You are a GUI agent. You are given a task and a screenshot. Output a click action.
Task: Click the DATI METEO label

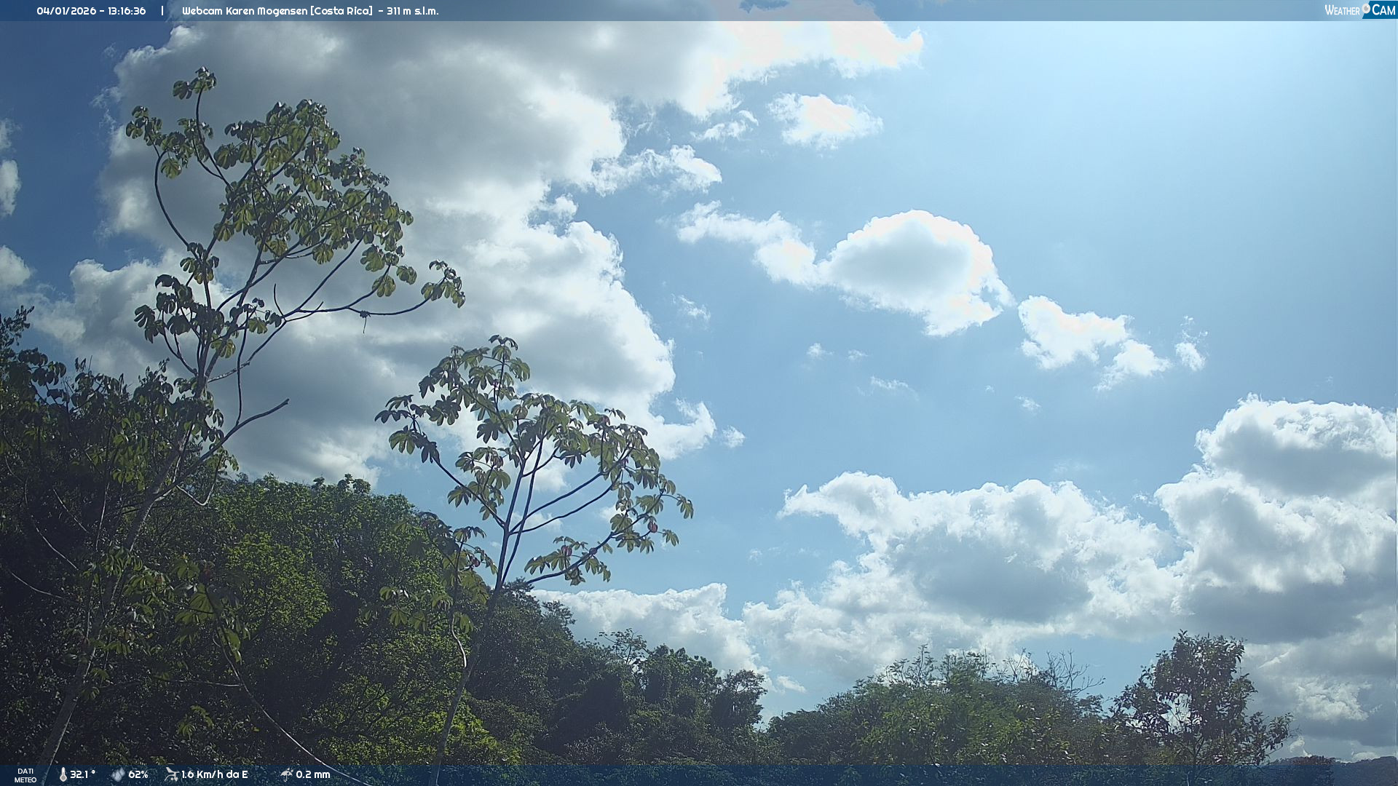pyautogui.click(x=25, y=775)
